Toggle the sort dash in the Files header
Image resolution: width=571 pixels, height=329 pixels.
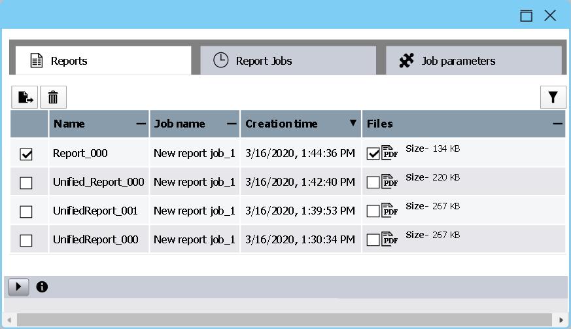(557, 124)
